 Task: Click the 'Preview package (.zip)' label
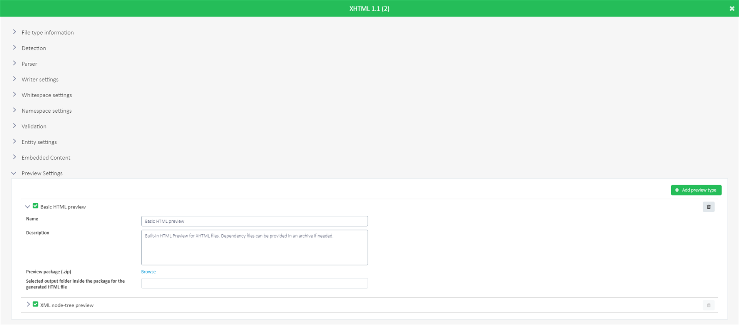tap(48, 272)
